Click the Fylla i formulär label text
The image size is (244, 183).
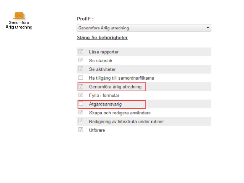point(104,95)
